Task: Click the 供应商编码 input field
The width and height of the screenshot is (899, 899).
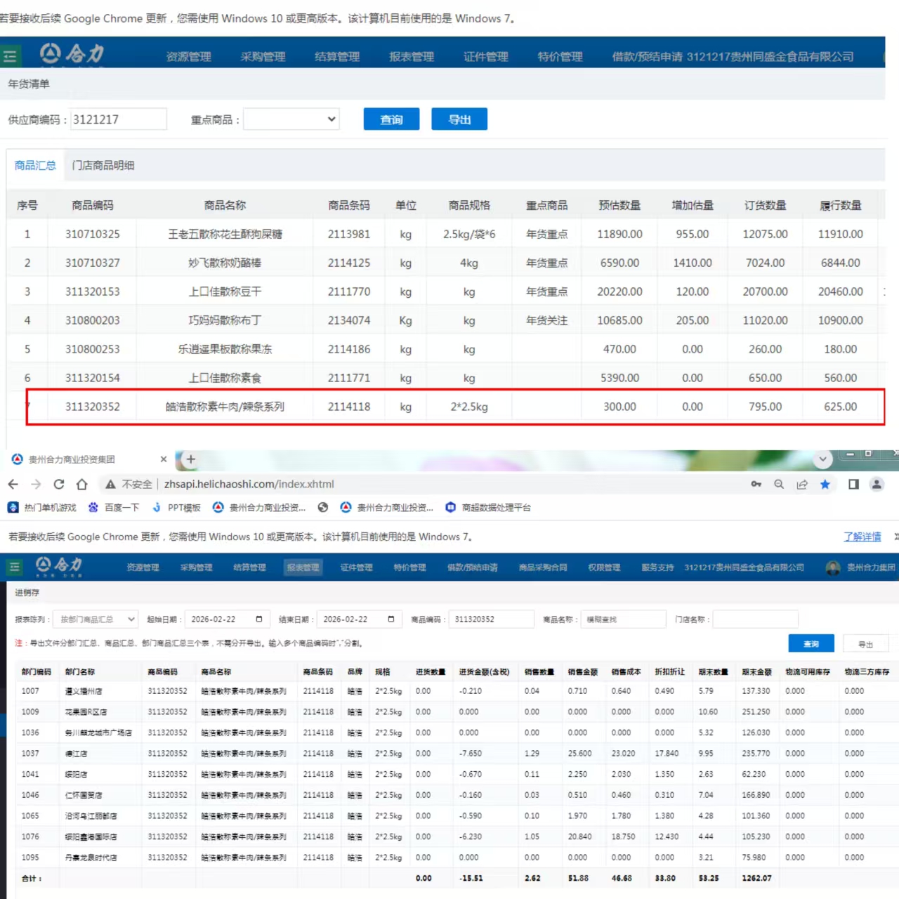Action: point(119,119)
